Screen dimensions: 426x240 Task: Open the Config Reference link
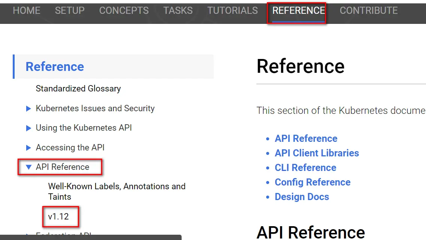[313, 182]
